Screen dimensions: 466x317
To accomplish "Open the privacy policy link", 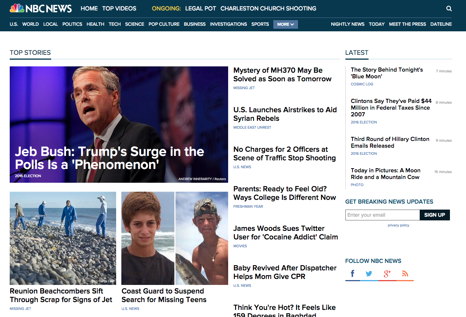I will pyautogui.click(x=398, y=225).
